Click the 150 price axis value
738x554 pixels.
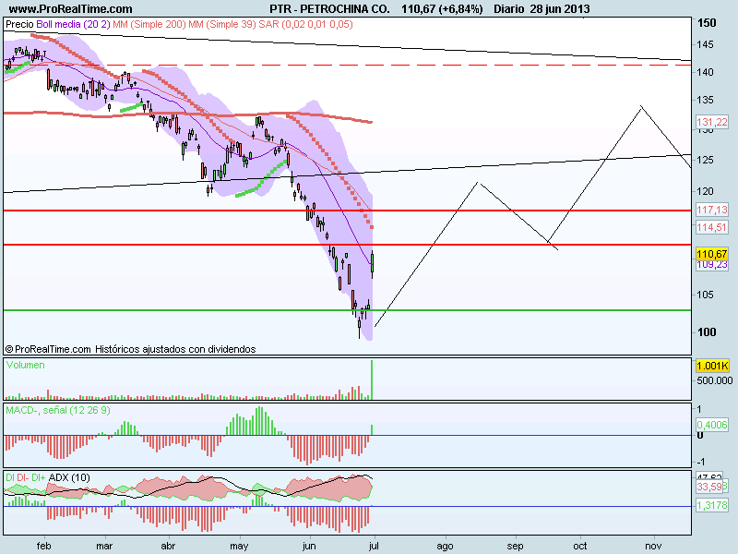[x=707, y=22]
